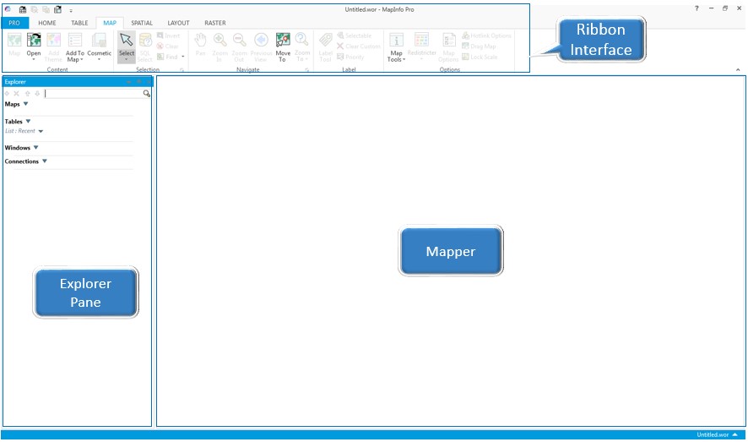Click the move down arrow in Explorer toolbar
The width and height of the screenshot is (748, 442).
point(37,94)
